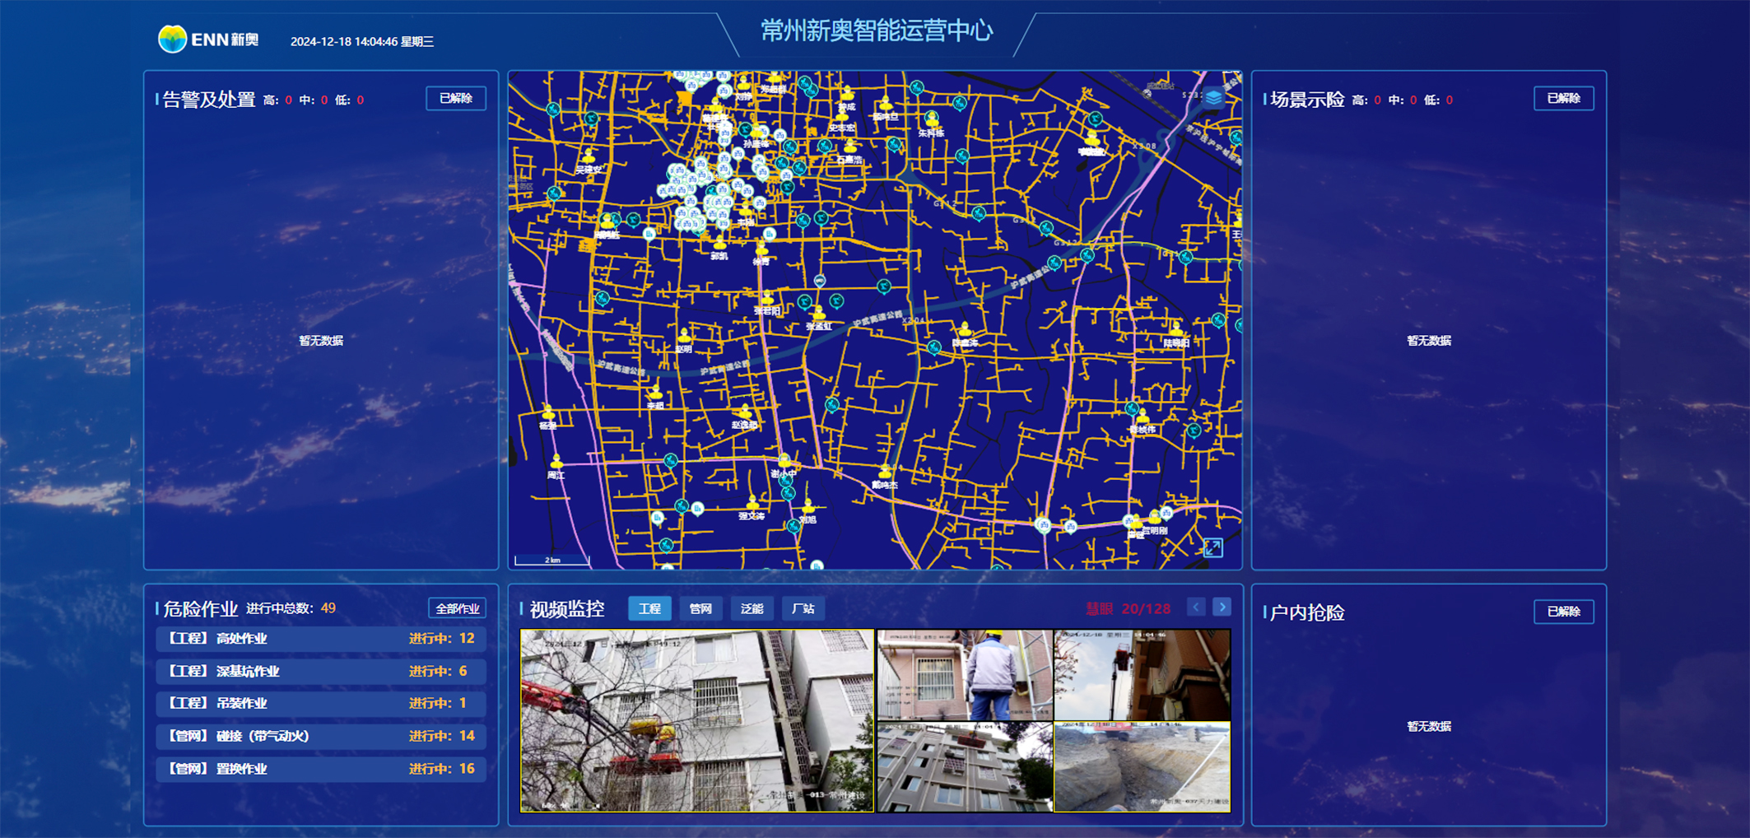Click the date 2024-12-18 14:04:46 星期三
The height and width of the screenshot is (838, 1750).
(x=362, y=41)
